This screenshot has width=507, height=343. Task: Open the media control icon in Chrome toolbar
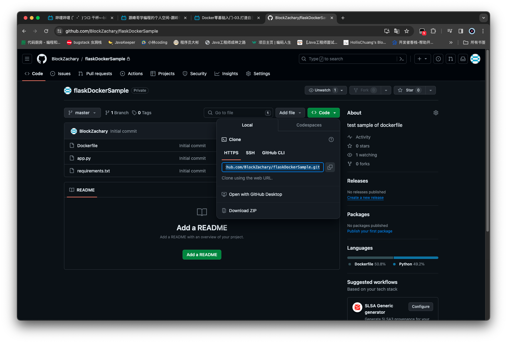tap(450, 31)
